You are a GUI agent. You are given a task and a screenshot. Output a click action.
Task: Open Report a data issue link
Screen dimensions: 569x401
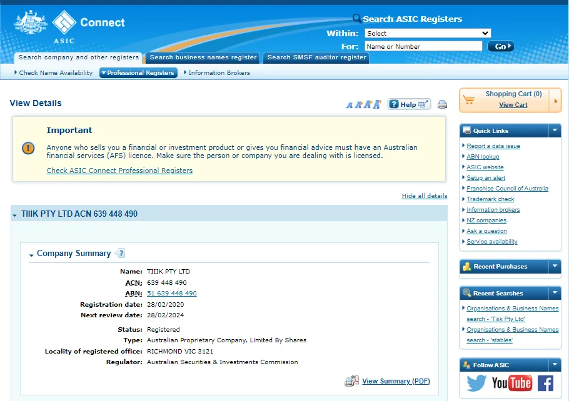[x=493, y=146]
